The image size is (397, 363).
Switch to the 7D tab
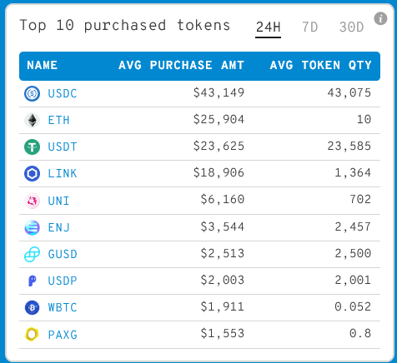click(x=309, y=27)
